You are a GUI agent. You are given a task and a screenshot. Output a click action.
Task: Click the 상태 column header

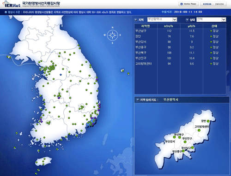pyautogui.click(x=214, y=26)
